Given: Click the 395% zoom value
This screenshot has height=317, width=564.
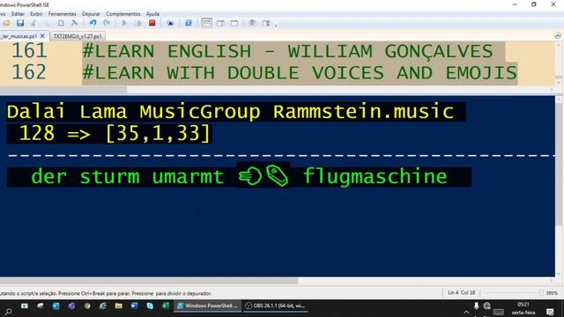Looking at the screenshot, I should point(552,293).
